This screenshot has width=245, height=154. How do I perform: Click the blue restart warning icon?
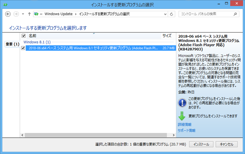182,103
